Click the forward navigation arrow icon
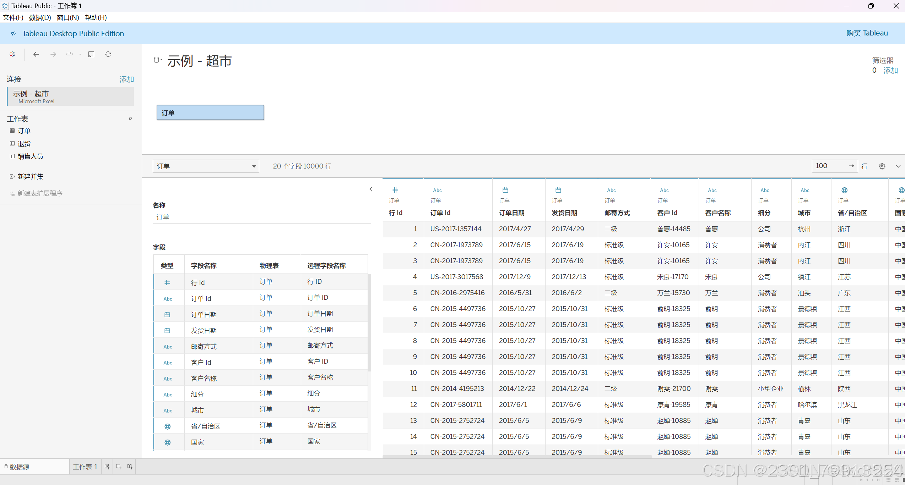 (53, 54)
